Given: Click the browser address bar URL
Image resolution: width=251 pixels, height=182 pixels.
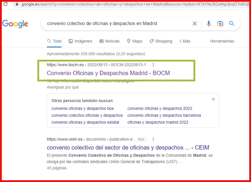Looking at the screenshot, I should click(135, 4).
